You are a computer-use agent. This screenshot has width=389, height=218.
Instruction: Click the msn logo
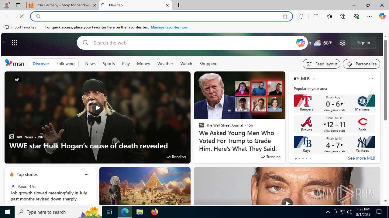point(15,63)
